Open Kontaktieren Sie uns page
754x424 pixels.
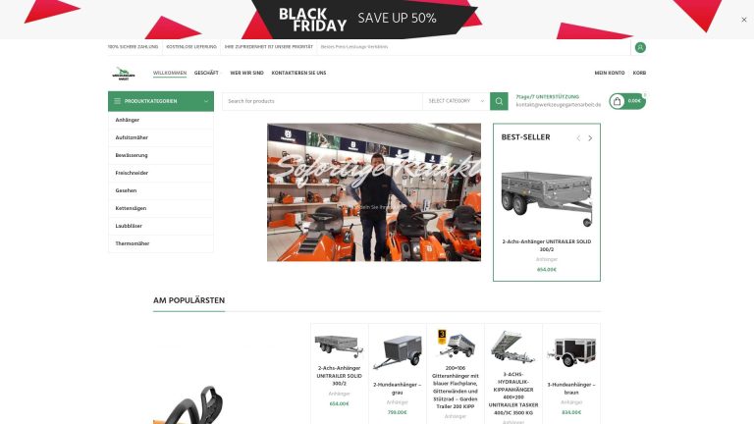[x=298, y=73]
